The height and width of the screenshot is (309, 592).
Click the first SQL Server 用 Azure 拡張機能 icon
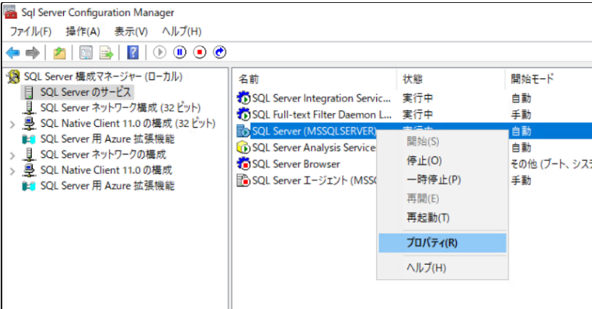(29, 139)
